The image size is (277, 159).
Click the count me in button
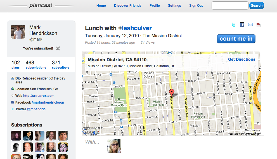click(236, 39)
